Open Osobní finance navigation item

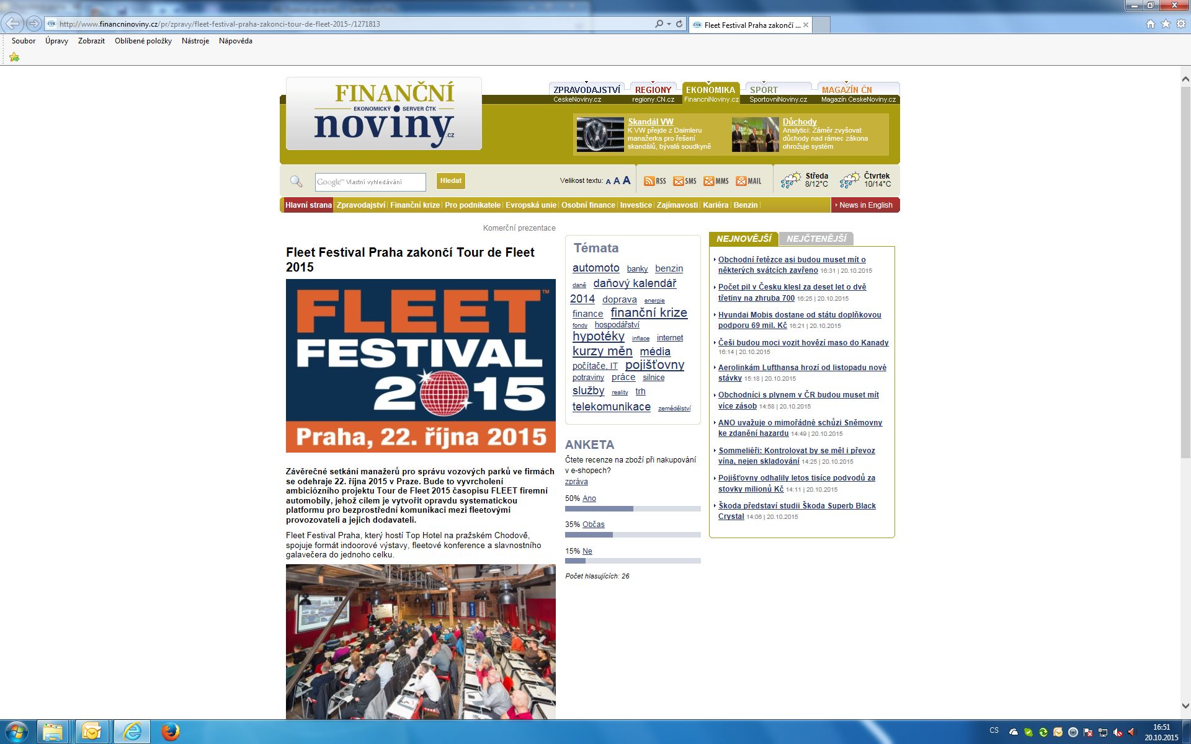point(588,205)
